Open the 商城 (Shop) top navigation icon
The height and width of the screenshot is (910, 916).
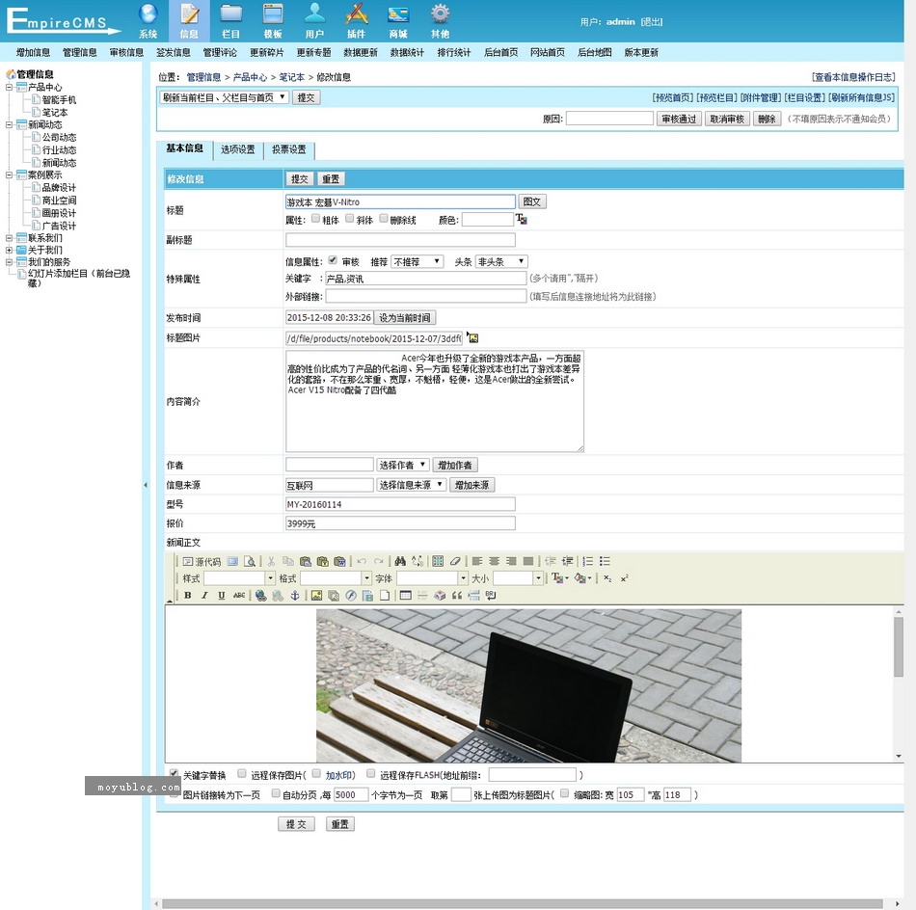pyautogui.click(x=398, y=19)
